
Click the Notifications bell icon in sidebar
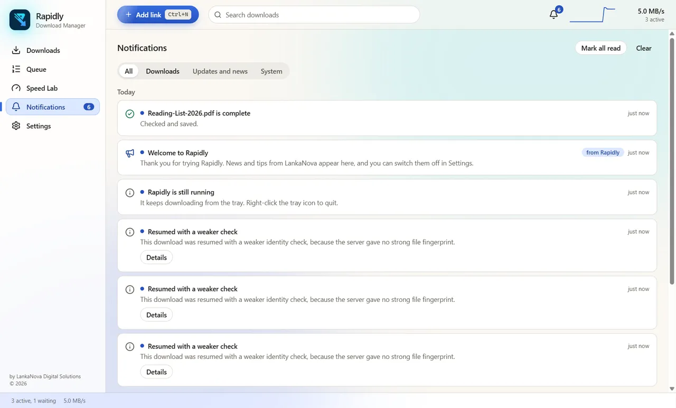point(16,107)
